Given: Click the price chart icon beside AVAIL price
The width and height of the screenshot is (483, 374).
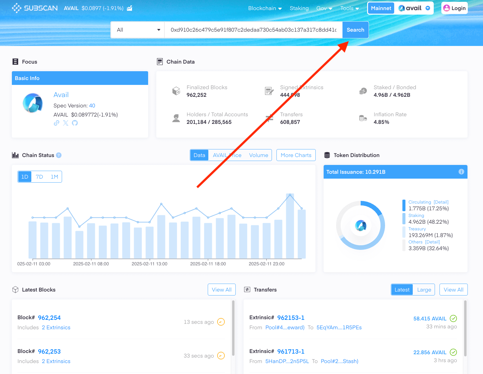Looking at the screenshot, I should [130, 8].
